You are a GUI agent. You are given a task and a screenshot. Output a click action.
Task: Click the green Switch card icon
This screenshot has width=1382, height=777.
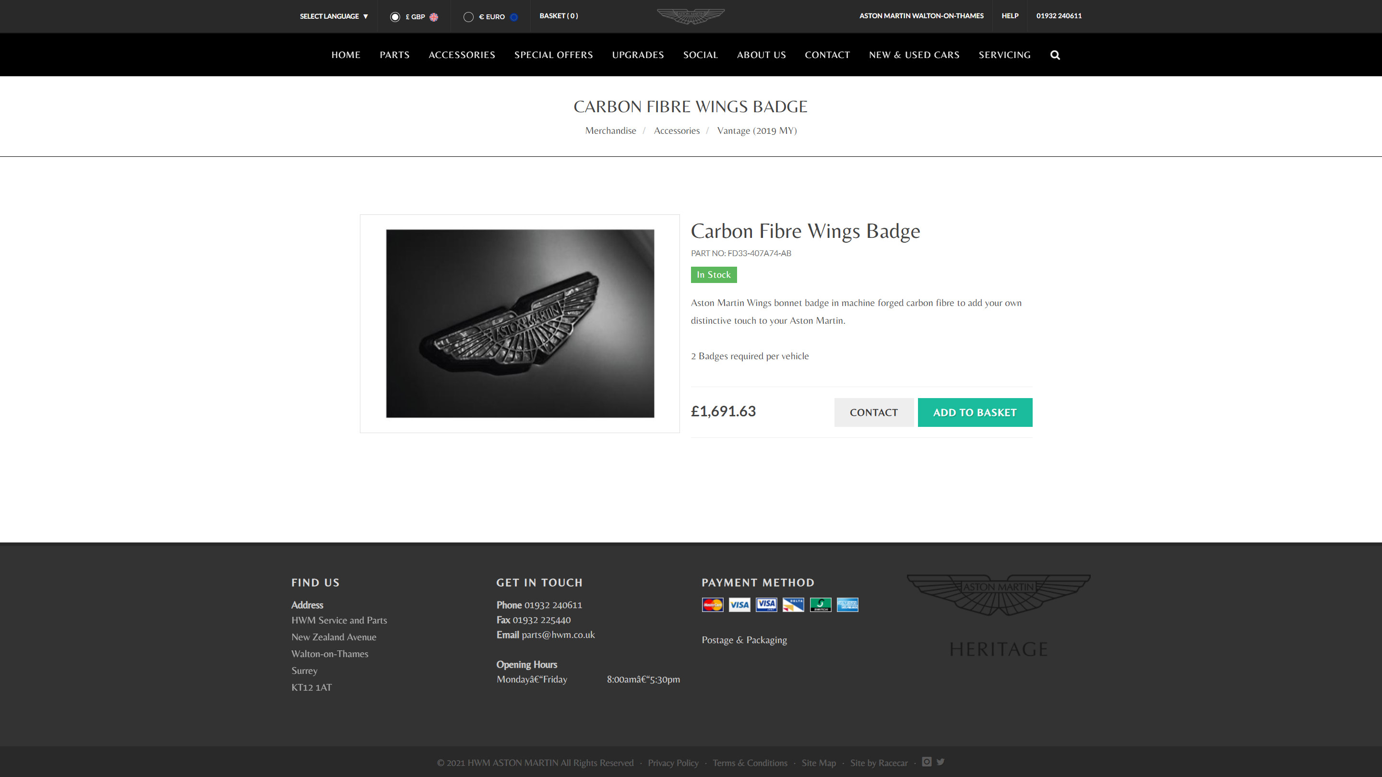[820, 605]
